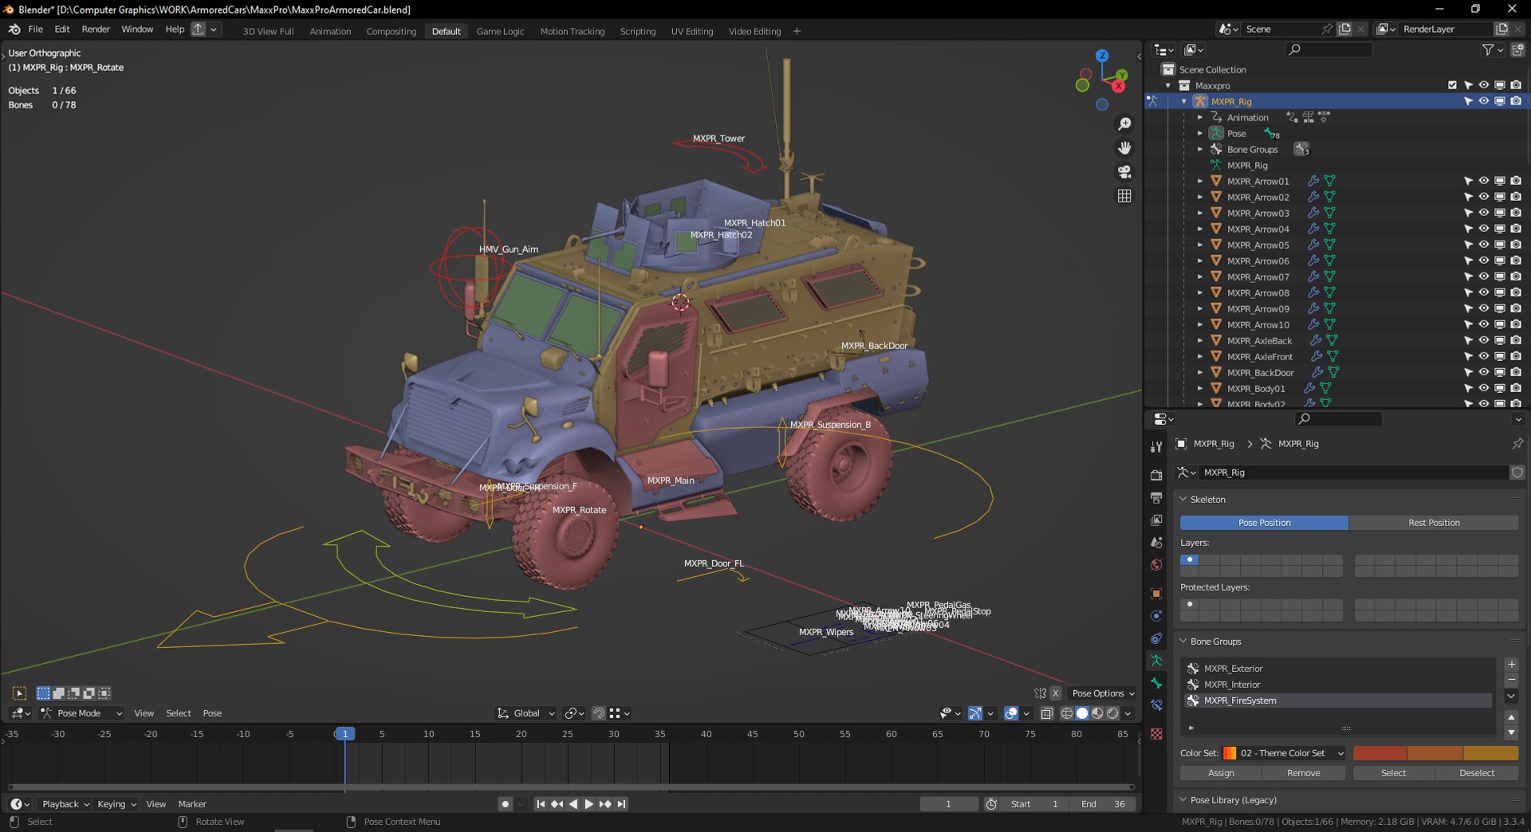
Task: Click the Pose Position button
Action: [1264, 523]
